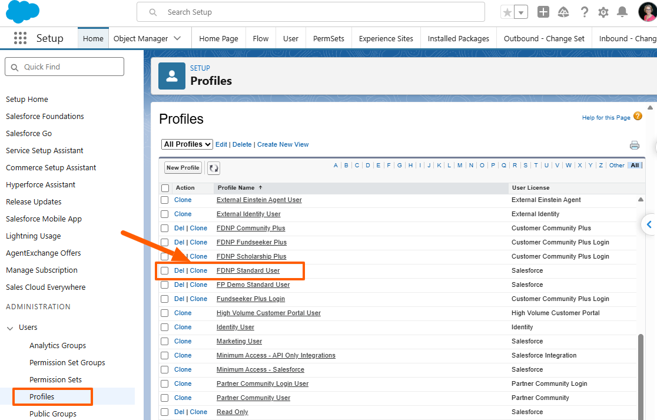Open the High Volume Customer Portal User profile
This screenshot has height=420, width=657.
pyautogui.click(x=268, y=313)
